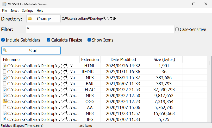Click the Metadata Viewer app icon in title bar
Image resolution: width=212 pixels, height=128 pixels.
coord(4,4)
